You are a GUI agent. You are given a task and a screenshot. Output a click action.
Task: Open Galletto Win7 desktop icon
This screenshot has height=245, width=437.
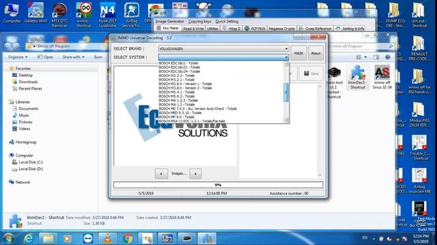[x=36, y=14]
